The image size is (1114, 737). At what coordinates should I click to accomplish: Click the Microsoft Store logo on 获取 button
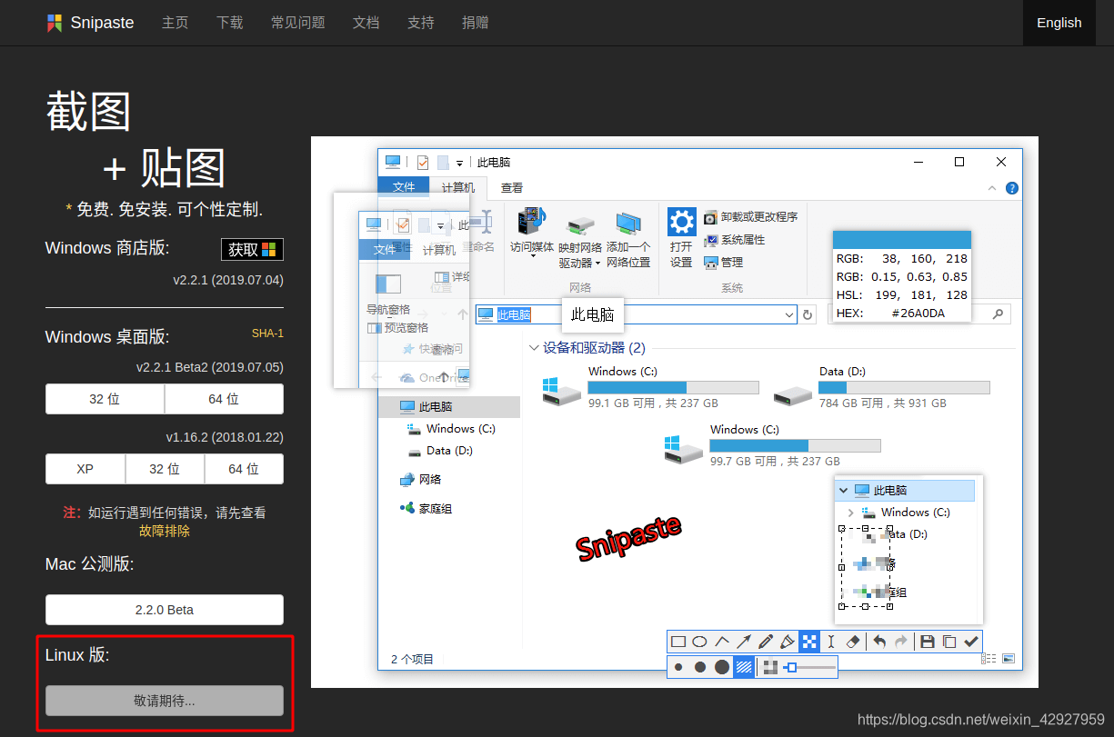tap(268, 249)
